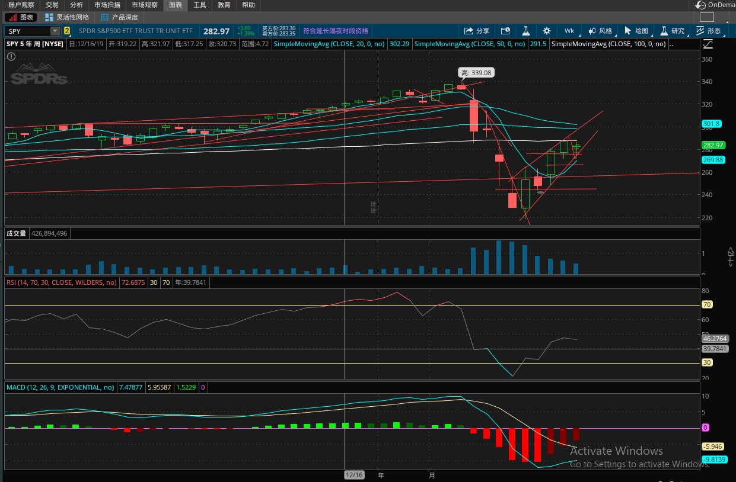Click the yellow 70 RSI overbought axis label
Screen dimensions: 736x482
coord(708,305)
